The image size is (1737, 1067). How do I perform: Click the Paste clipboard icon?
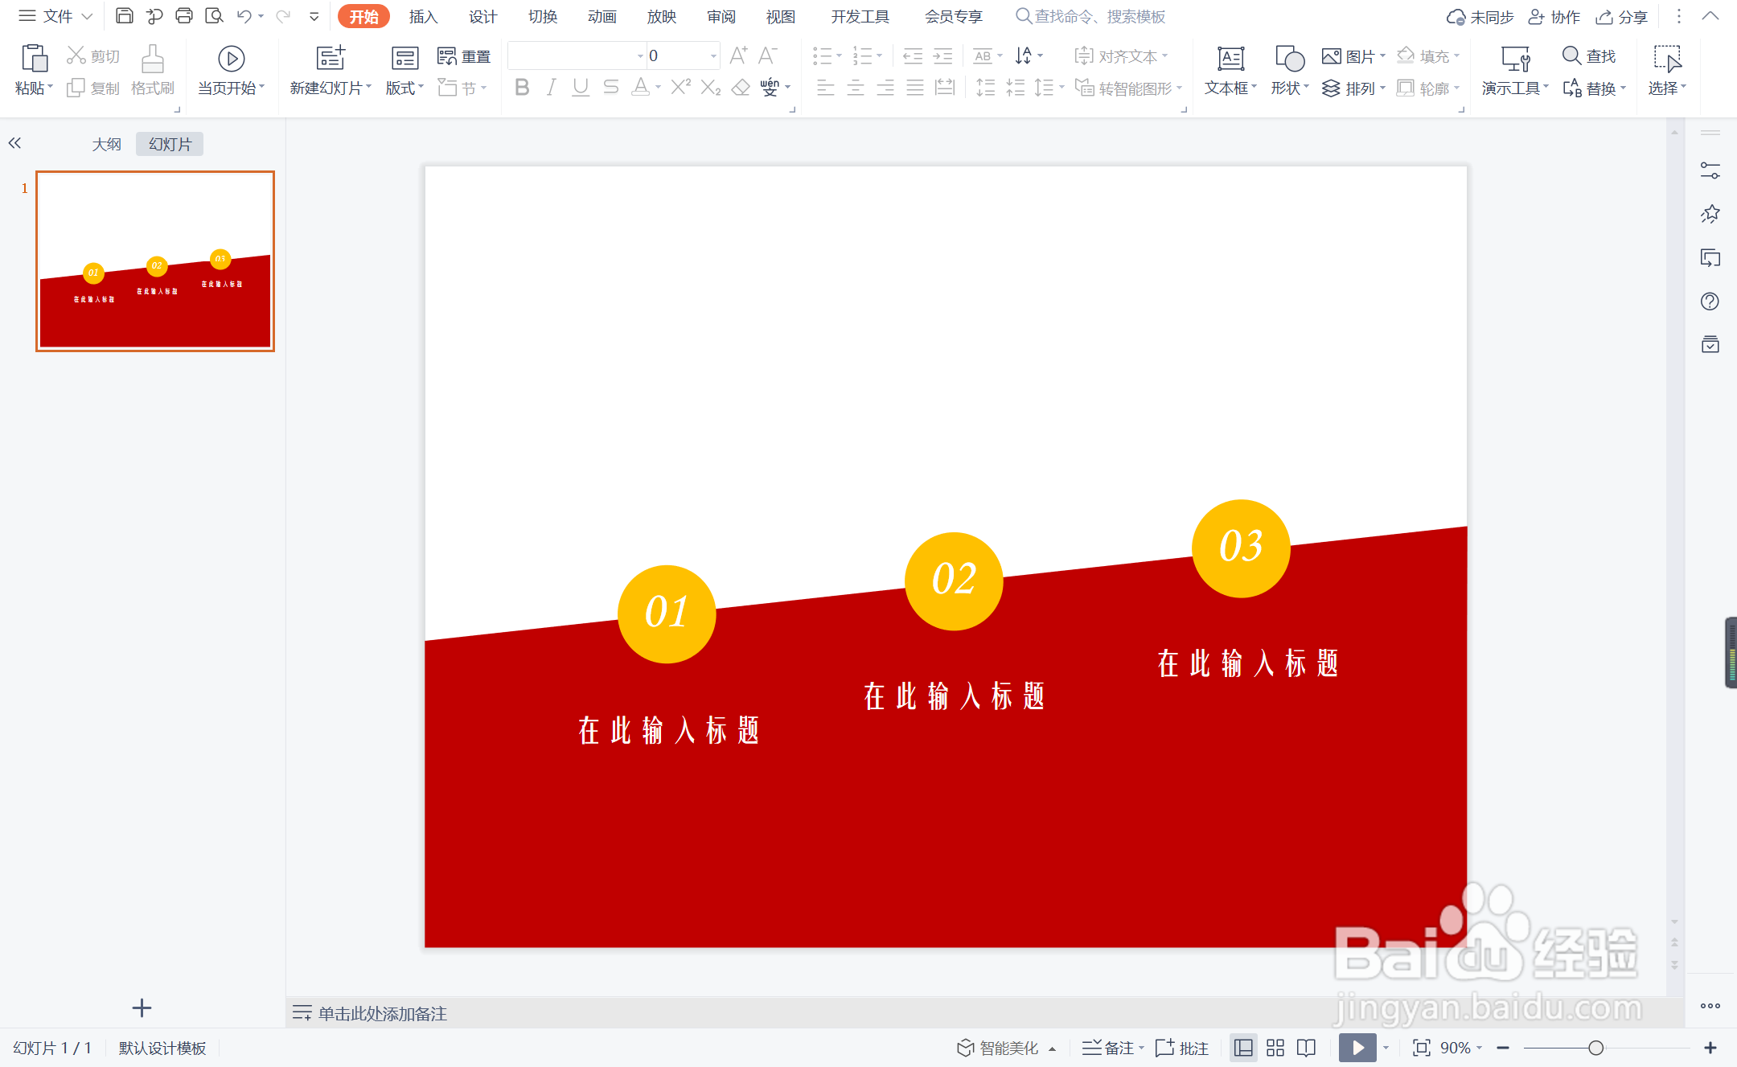coord(34,59)
